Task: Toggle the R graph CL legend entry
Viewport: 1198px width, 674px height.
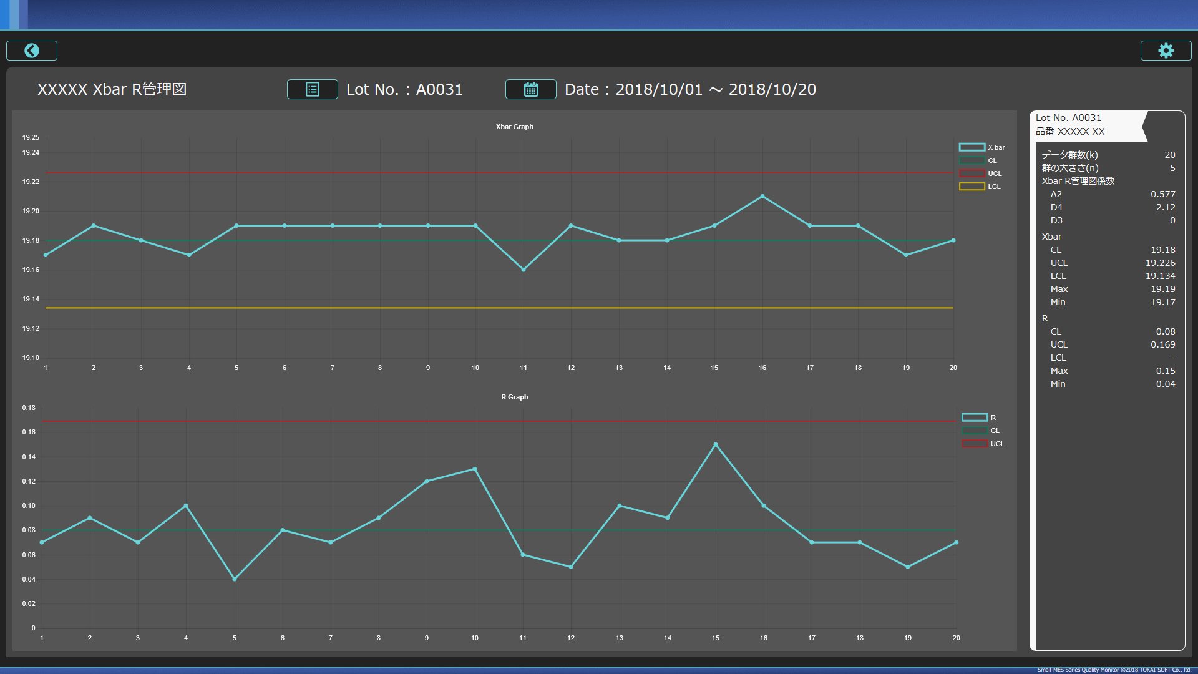Action: point(980,431)
